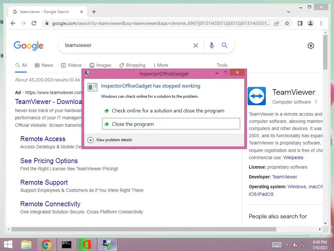Screen dimensions: 334x251
Task: View site info via the lock icon
Action: (x=47, y=23)
